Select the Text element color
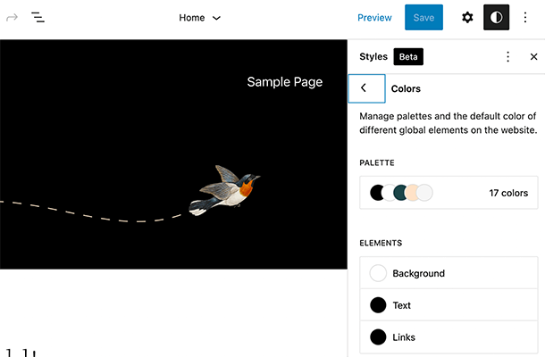The height and width of the screenshot is (357, 545). [449, 305]
